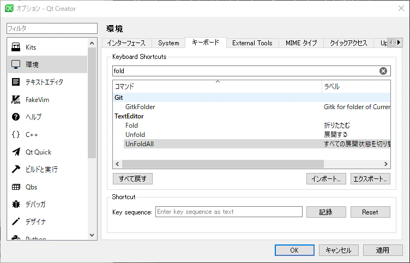Click the 展開する label cell
Image resolution: width=410 pixels, height=263 pixels.
(335, 135)
